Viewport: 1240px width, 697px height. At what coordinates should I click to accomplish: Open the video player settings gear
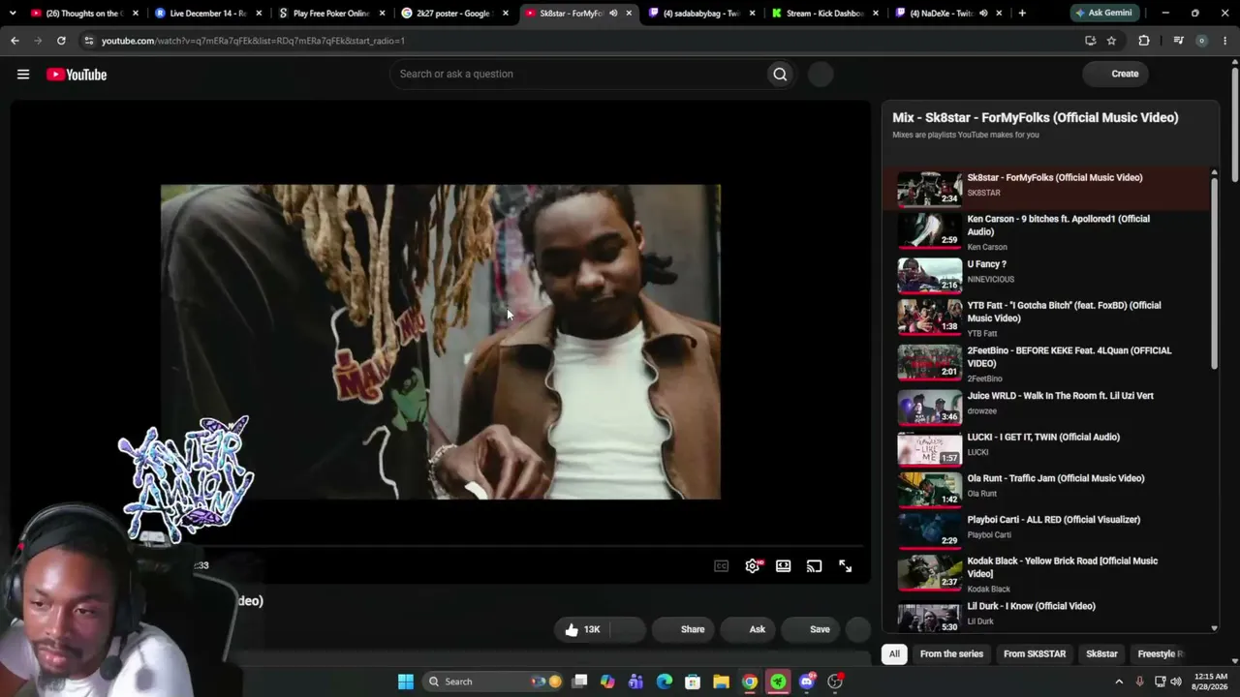coord(753,566)
